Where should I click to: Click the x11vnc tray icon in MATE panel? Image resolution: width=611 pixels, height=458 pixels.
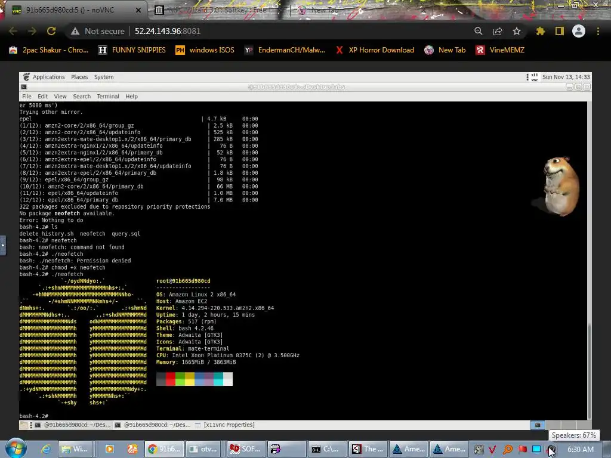click(x=534, y=77)
